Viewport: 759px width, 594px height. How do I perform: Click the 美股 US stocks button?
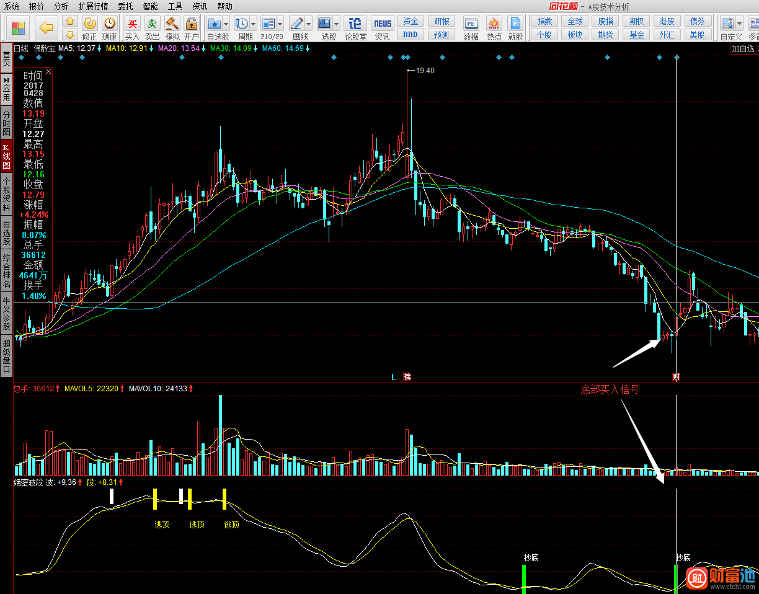[698, 35]
